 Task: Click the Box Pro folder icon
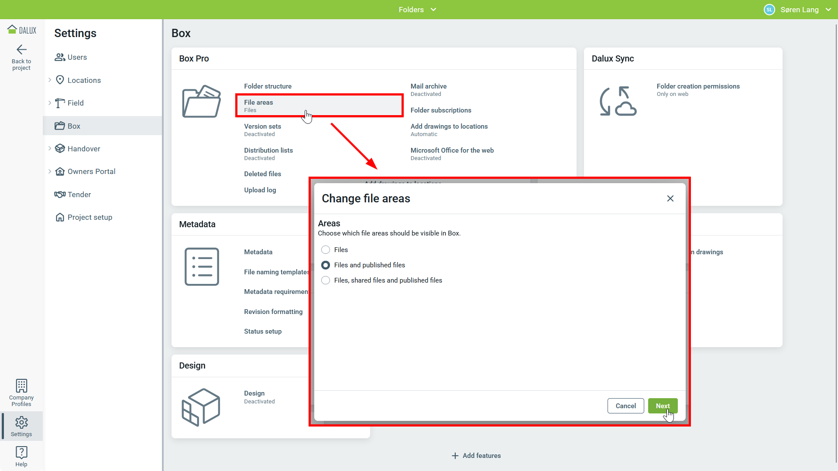pos(201,101)
